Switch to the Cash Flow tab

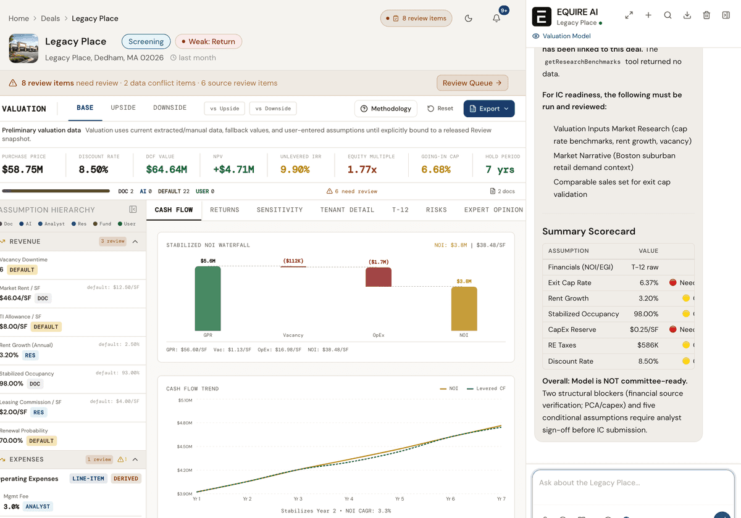pyautogui.click(x=174, y=210)
